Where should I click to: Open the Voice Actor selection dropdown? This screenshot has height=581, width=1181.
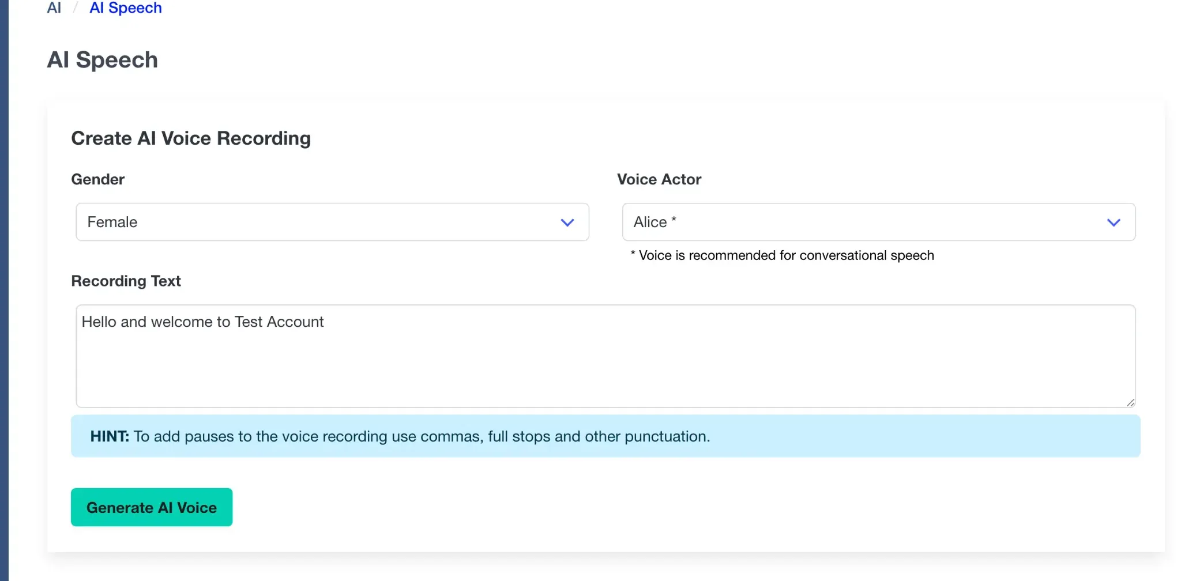pyautogui.click(x=878, y=222)
